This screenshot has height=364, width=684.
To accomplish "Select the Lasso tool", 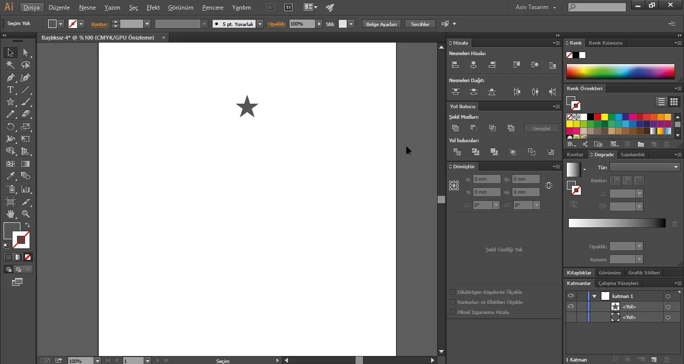I will click(x=26, y=65).
